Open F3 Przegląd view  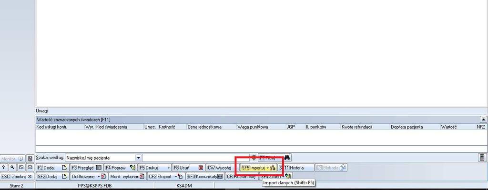[x=86, y=168]
